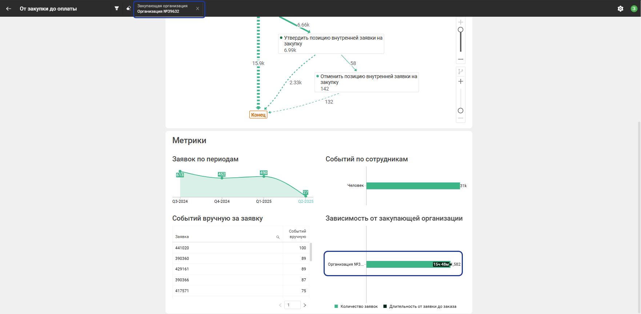Click the green user badge icon
The width and height of the screenshot is (641, 314).
tap(634, 9)
